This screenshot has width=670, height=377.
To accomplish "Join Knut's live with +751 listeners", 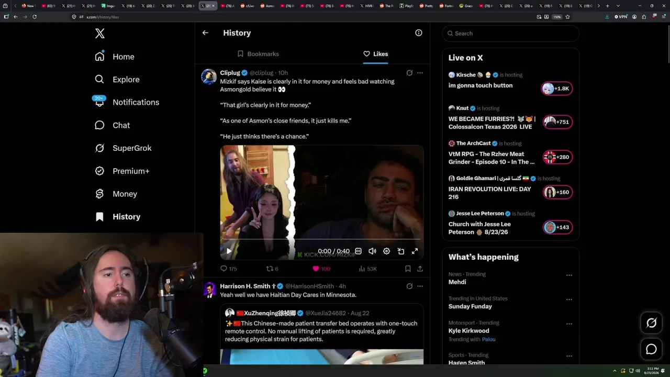I will [x=557, y=122].
